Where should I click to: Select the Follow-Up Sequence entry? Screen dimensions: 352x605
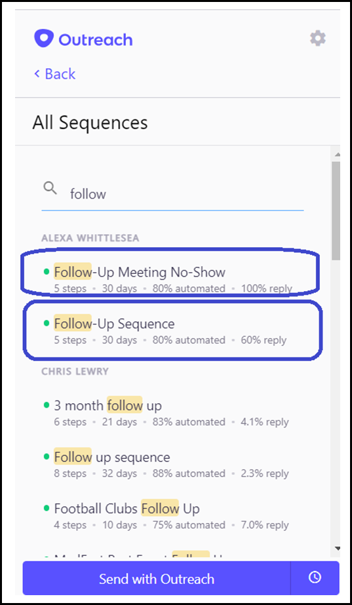coord(172,330)
